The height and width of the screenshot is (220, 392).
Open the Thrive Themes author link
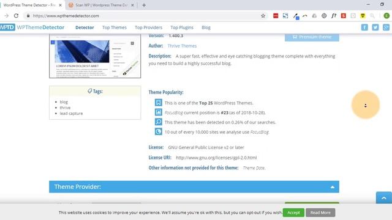click(182, 46)
